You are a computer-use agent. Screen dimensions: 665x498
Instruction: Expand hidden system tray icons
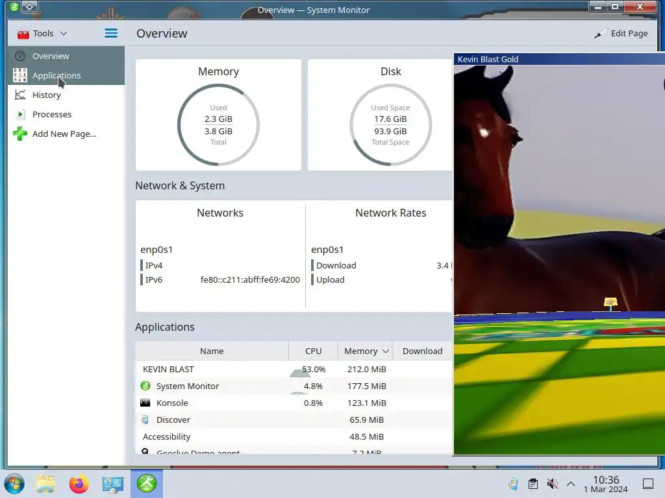571,484
